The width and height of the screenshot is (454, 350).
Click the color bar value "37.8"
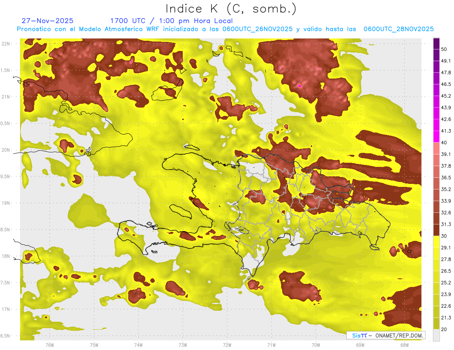coord(446,166)
